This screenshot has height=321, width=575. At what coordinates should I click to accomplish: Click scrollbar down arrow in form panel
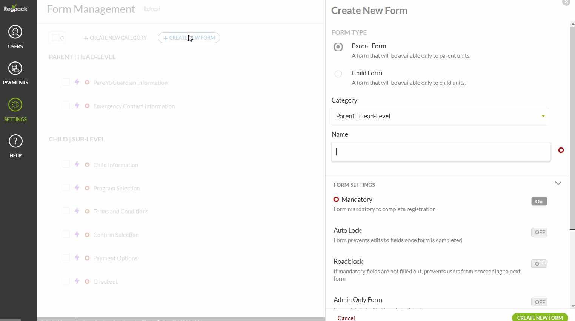572,306
